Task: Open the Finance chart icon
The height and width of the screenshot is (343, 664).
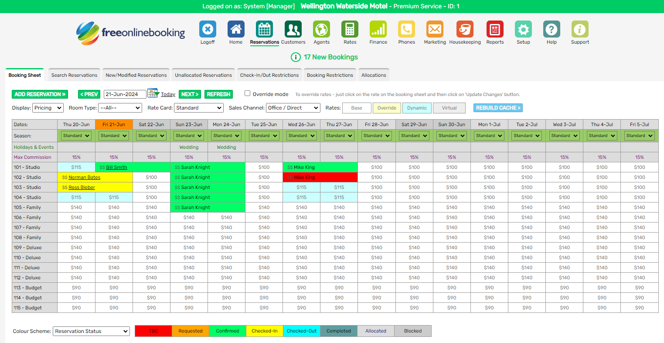Action: pos(378,29)
